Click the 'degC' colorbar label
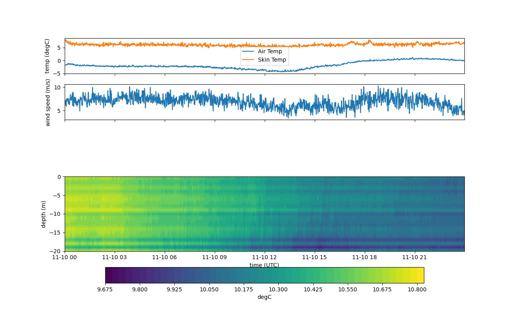This screenshot has height=318, width=516. [x=264, y=297]
